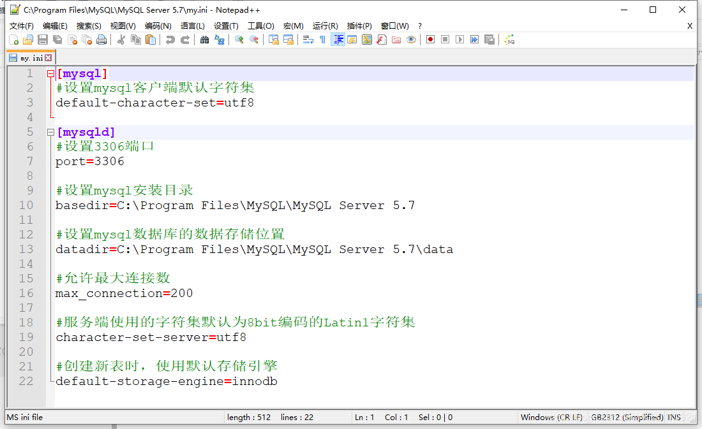Open the 运行(R) menu

point(325,26)
